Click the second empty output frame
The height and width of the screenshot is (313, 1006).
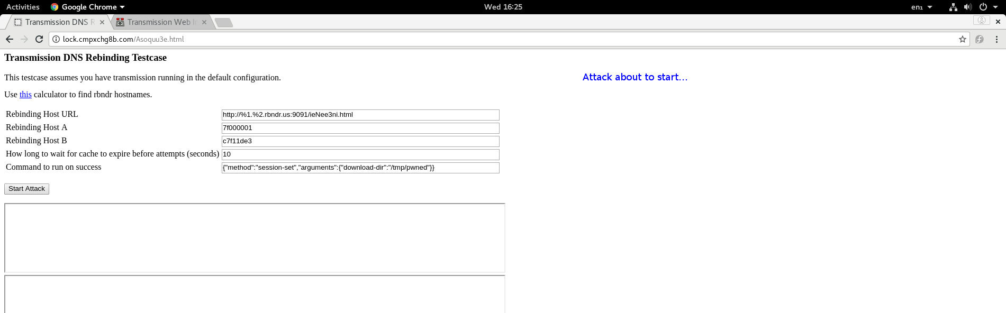coord(255,294)
